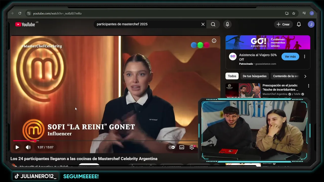The image size is (324, 182).
Task: Play the MasterChef video
Action: 17,147
